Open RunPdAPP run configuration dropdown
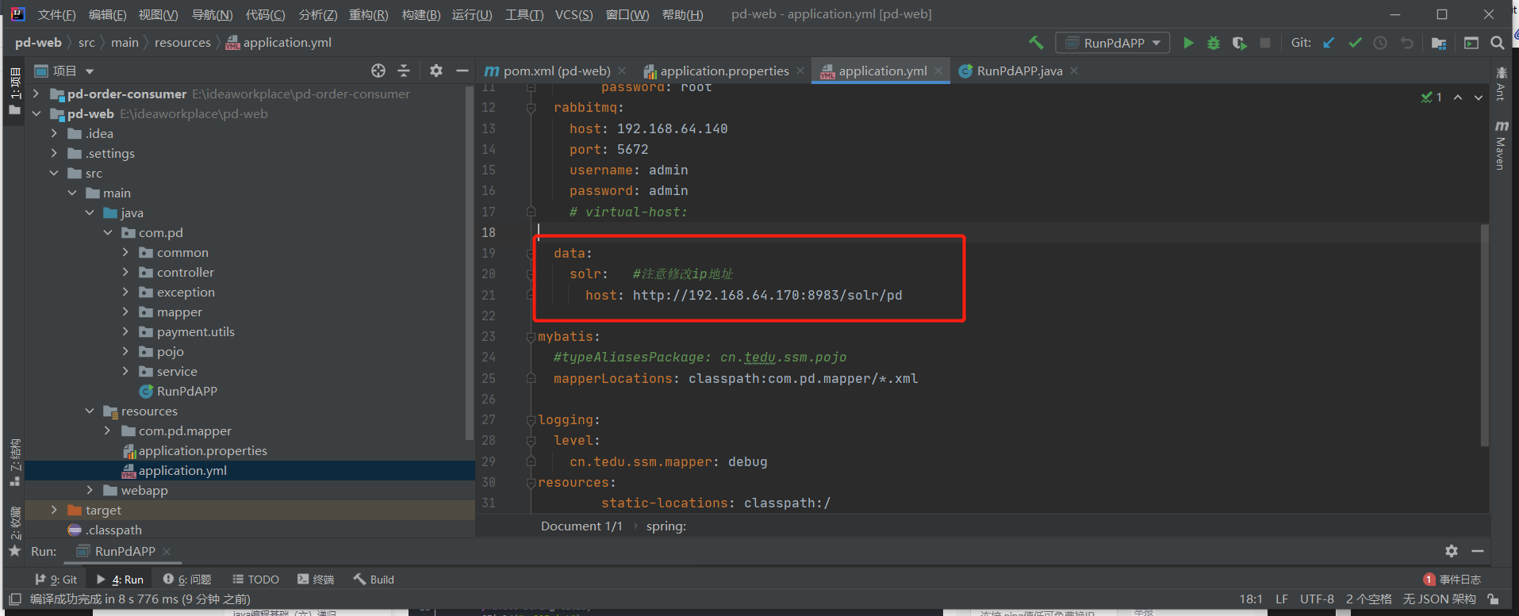 click(1112, 43)
